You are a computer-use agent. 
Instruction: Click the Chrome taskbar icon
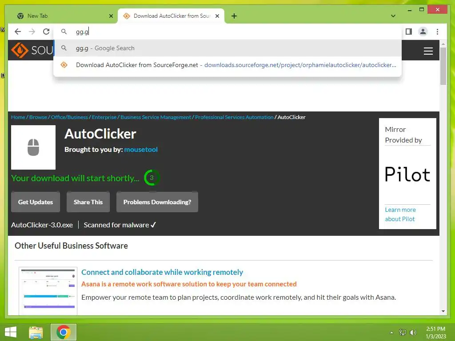[64, 332]
